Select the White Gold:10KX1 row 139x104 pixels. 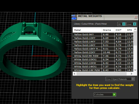click(x=103, y=60)
